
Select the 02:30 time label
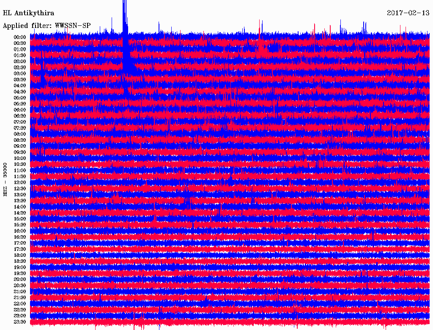point(20,67)
